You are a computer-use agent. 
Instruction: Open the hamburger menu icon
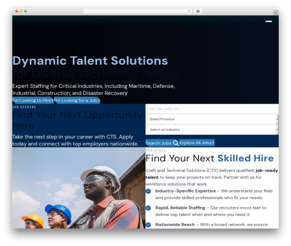[269, 22]
